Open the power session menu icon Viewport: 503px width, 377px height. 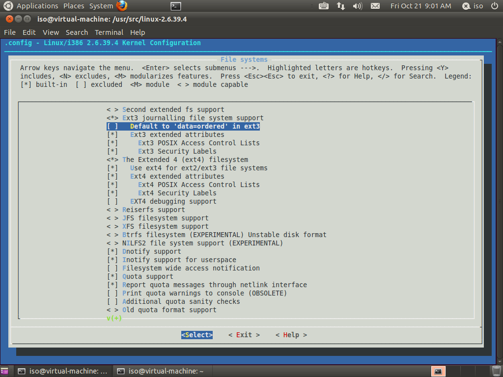(495, 6)
